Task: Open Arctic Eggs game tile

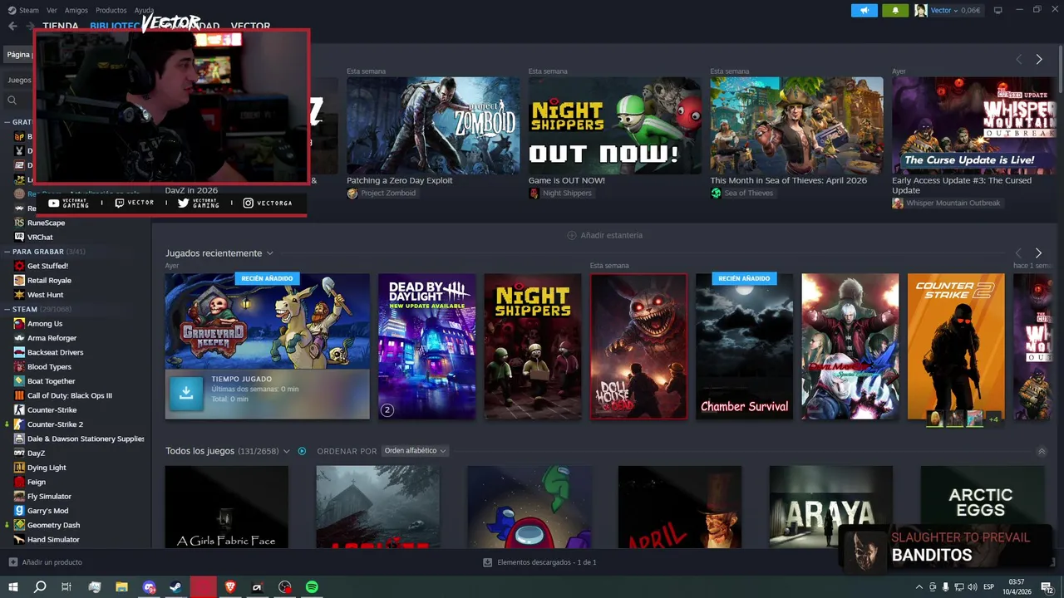Action: point(982,507)
